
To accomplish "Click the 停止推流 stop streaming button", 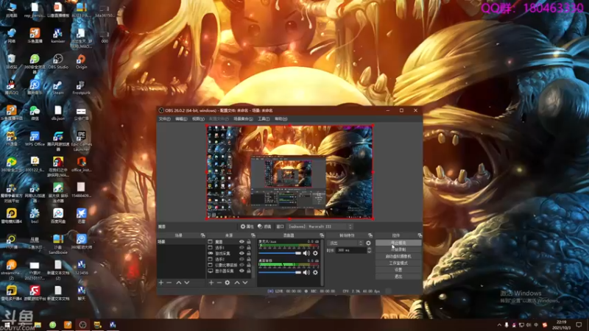I will pyautogui.click(x=398, y=243).
